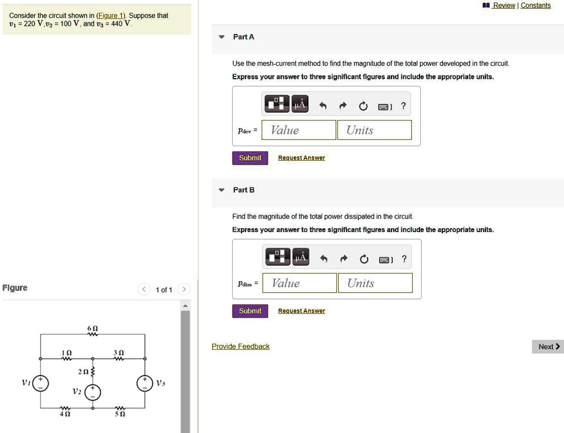Reset the Part A answer with circular arrow icon
The height and width of the screenshot is (433, 564).
363,104
